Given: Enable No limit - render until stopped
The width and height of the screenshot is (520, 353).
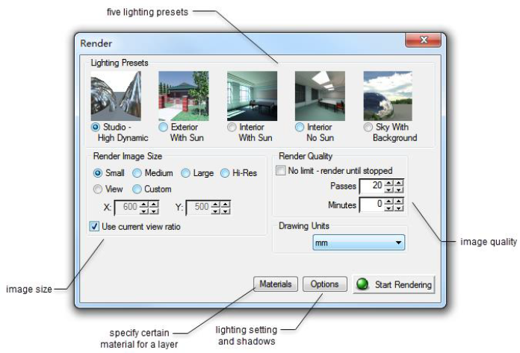Looking at the screenshot, I should [281, 171].
